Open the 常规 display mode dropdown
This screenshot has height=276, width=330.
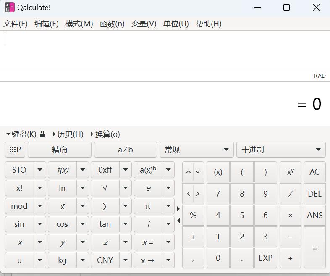pos(196,150)
